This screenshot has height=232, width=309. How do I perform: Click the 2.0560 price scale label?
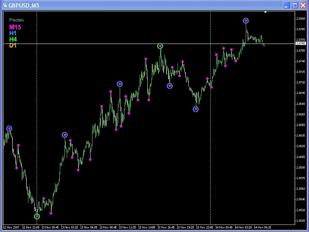(301, 188)
